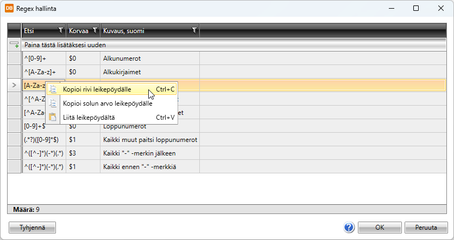This screenshot has height=240, width=454.
Task: Click the DB application icon in title bar
Action: pos(9,9)
